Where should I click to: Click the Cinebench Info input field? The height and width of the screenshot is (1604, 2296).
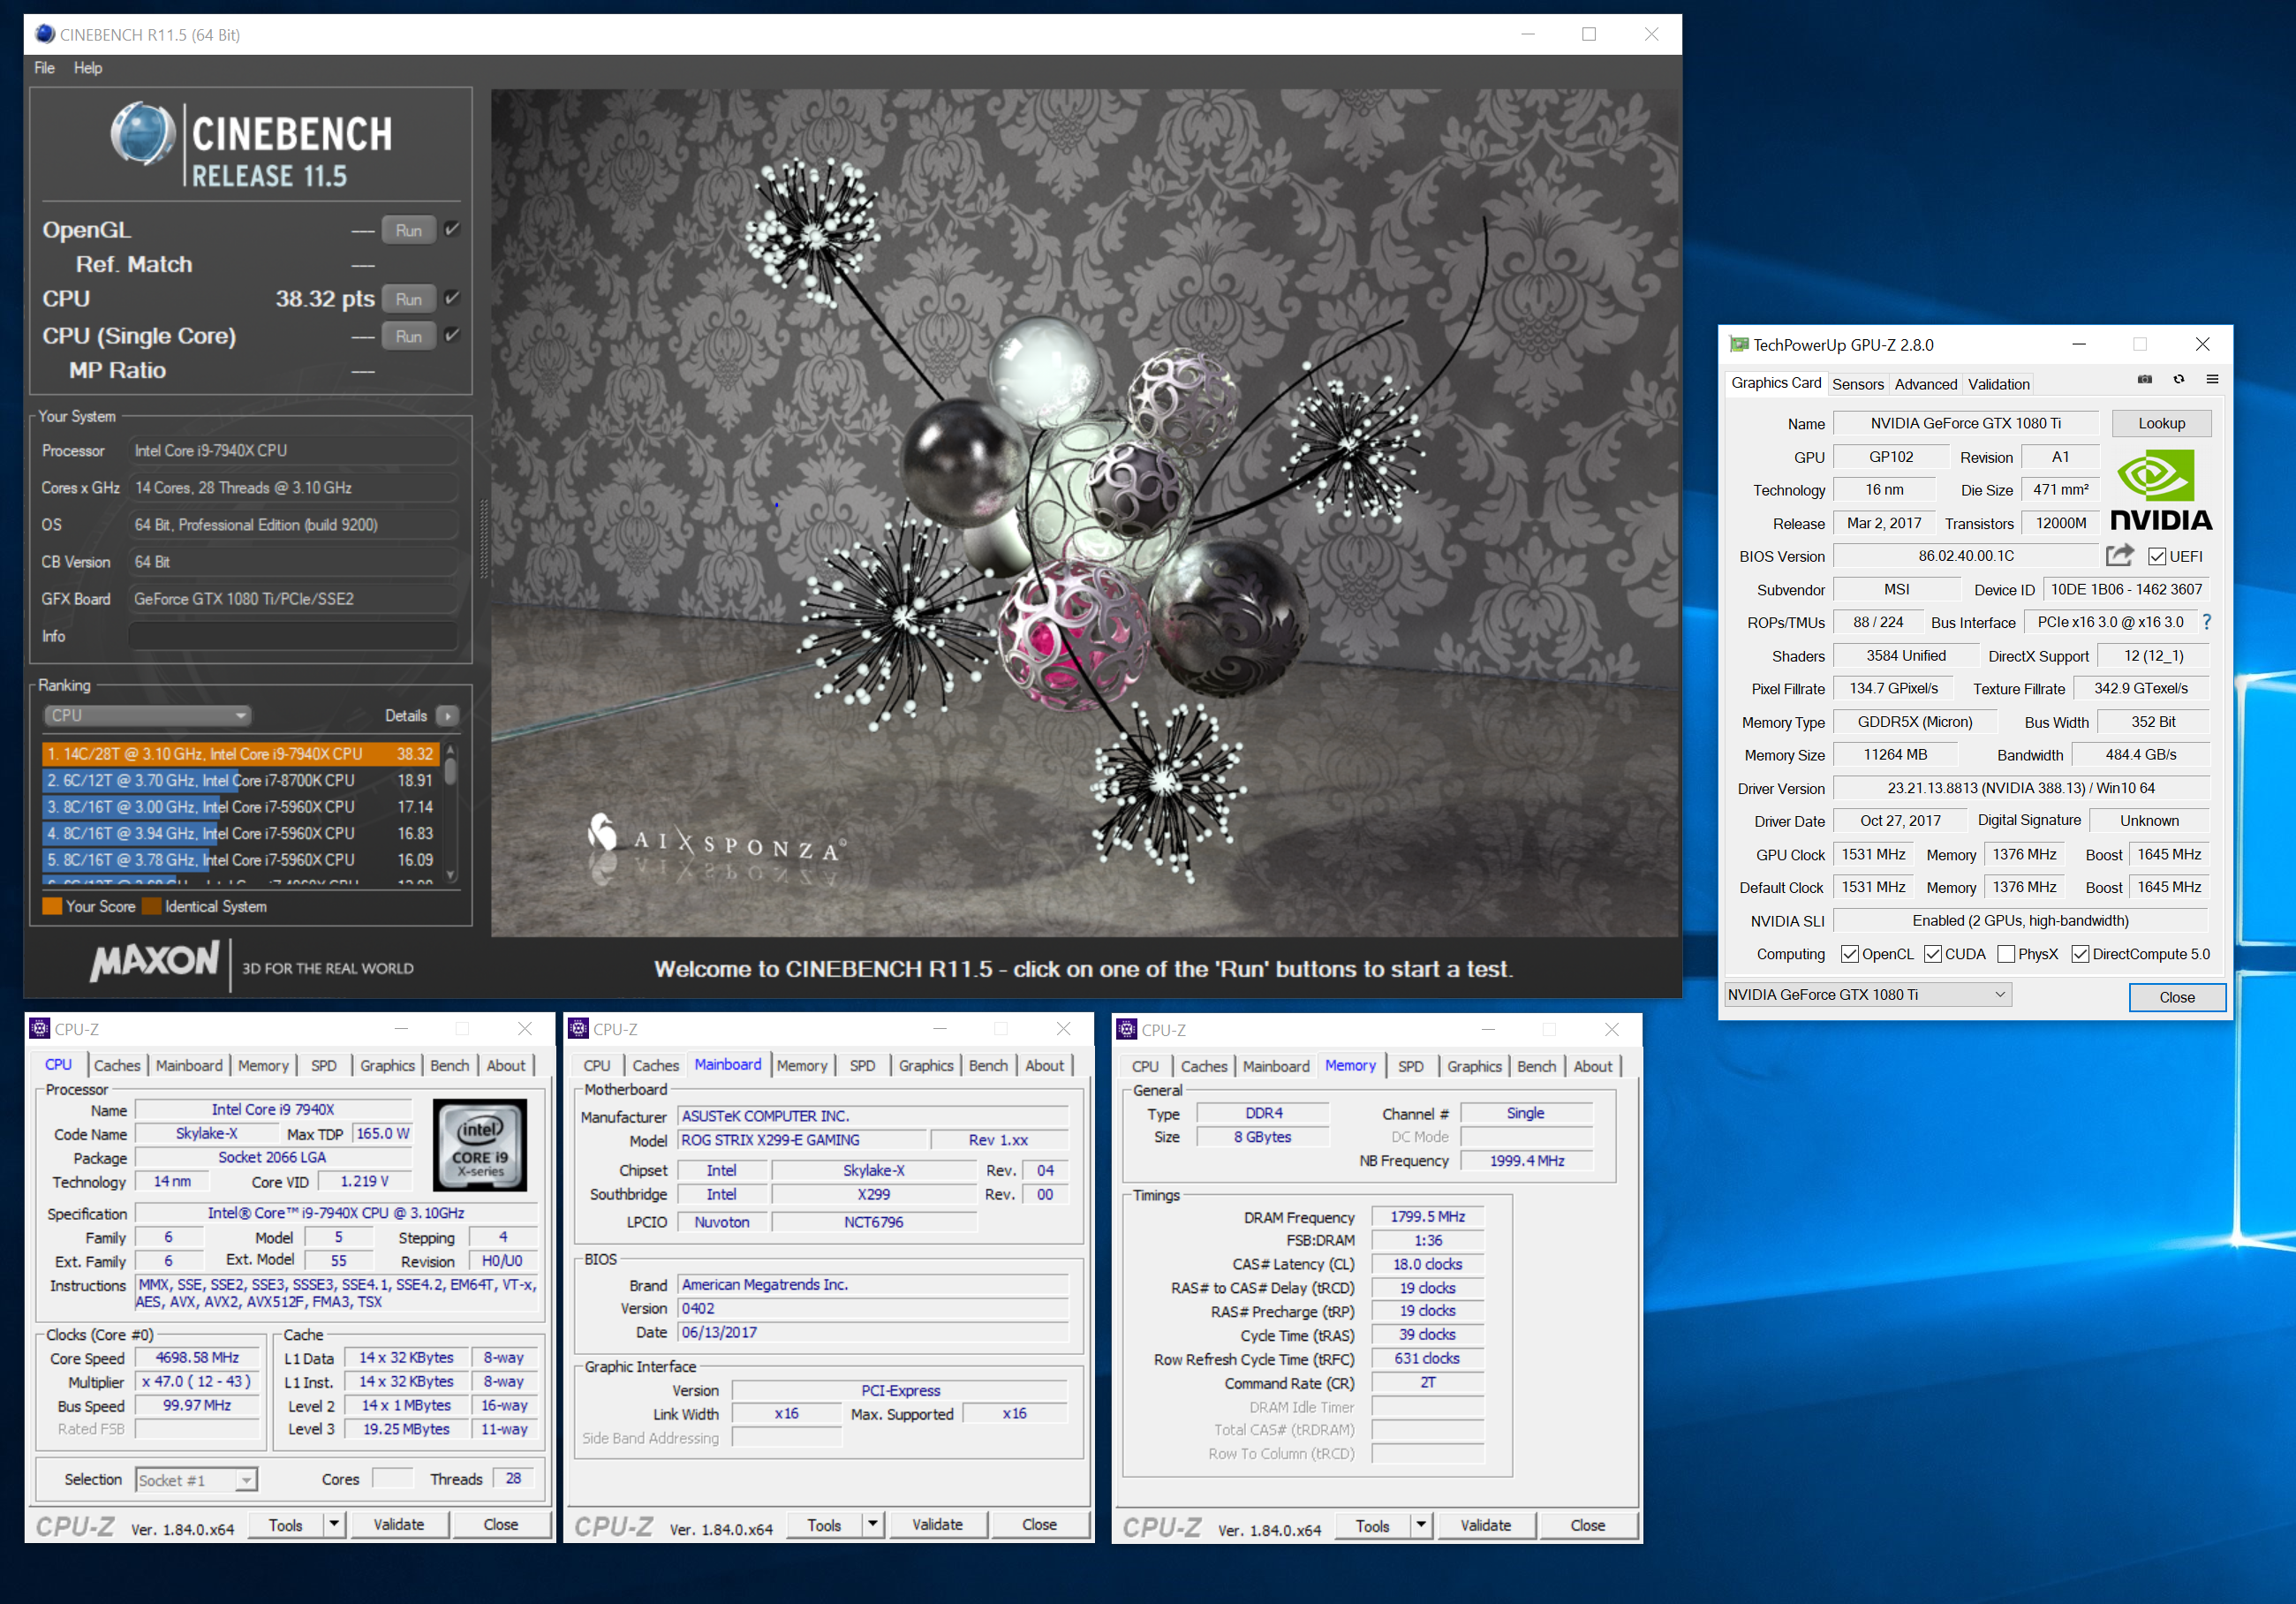[294, 636]
